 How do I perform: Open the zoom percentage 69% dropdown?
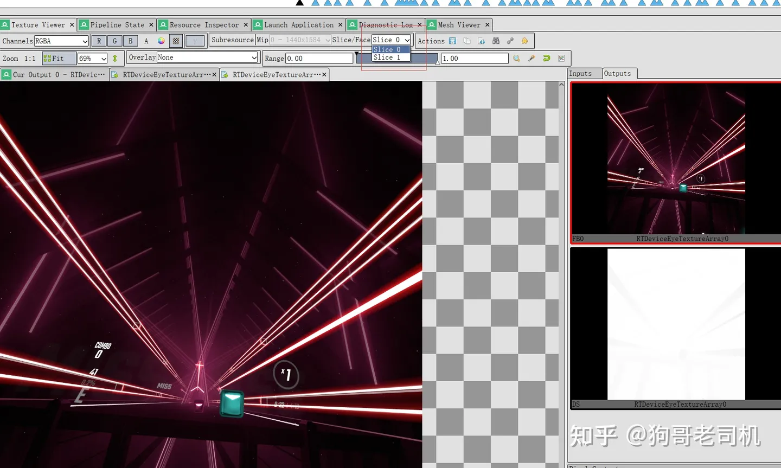(x=93, y=58)
